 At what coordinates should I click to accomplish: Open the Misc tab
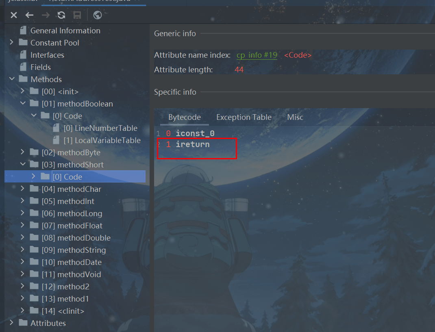pos(295,117)
